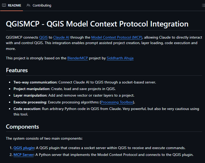Visit the BlenderMCP project link

coord(78,58)
